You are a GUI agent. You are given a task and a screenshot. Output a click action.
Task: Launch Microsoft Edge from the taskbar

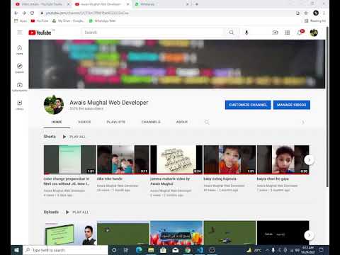point(139,250)
